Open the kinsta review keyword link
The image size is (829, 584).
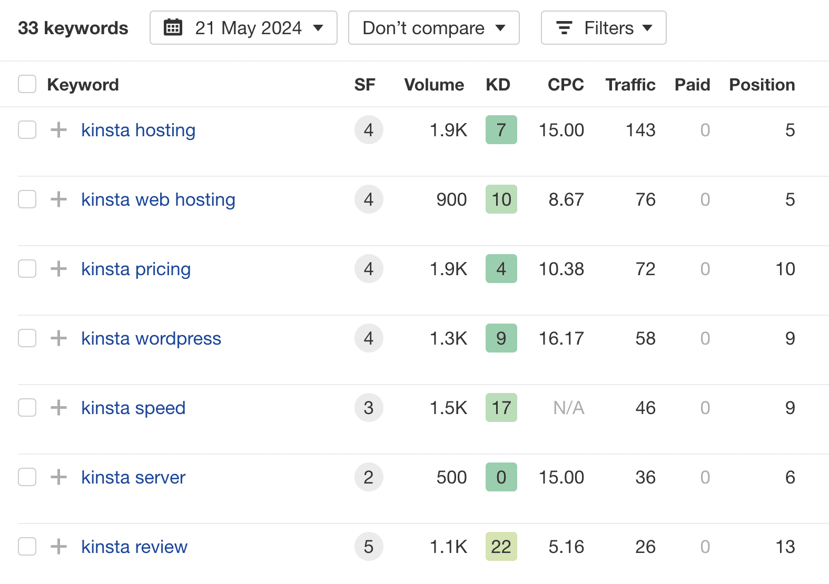pos(134,547)
